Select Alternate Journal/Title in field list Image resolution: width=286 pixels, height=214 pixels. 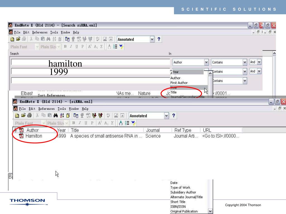point(186,197)
